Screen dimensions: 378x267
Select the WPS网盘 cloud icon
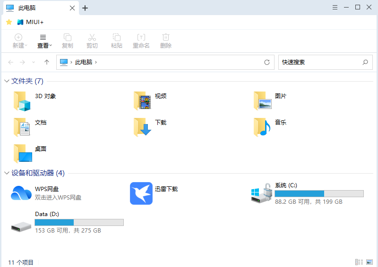coord(21,193)
